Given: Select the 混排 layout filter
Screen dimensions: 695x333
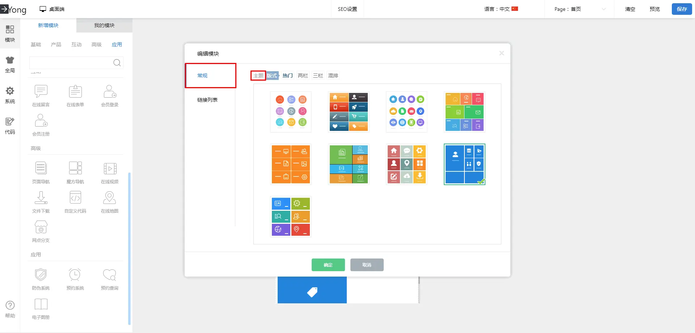Looking at the screenshot, I should click(x=333, y=76).
